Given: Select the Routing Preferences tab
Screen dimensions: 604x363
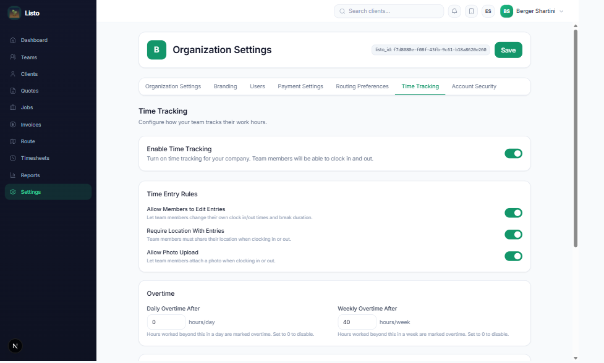Looking at the screenshot, I should [362, 86].
